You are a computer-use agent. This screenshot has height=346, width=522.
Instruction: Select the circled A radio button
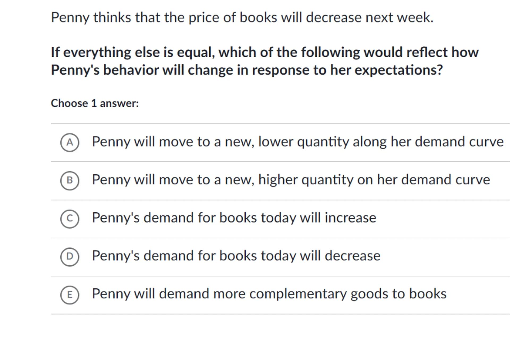click(x=70, y=142)
